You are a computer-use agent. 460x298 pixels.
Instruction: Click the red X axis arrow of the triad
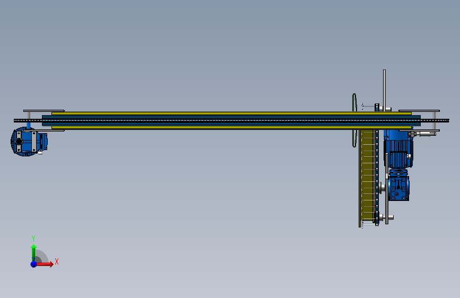pyautogui.click(x=45, y=264)
